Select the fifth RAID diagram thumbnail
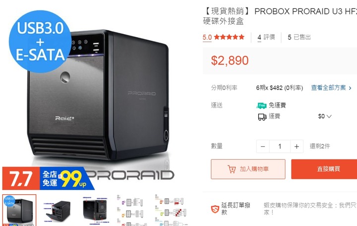Screen dimensions: 357x226 click(171, 210)
